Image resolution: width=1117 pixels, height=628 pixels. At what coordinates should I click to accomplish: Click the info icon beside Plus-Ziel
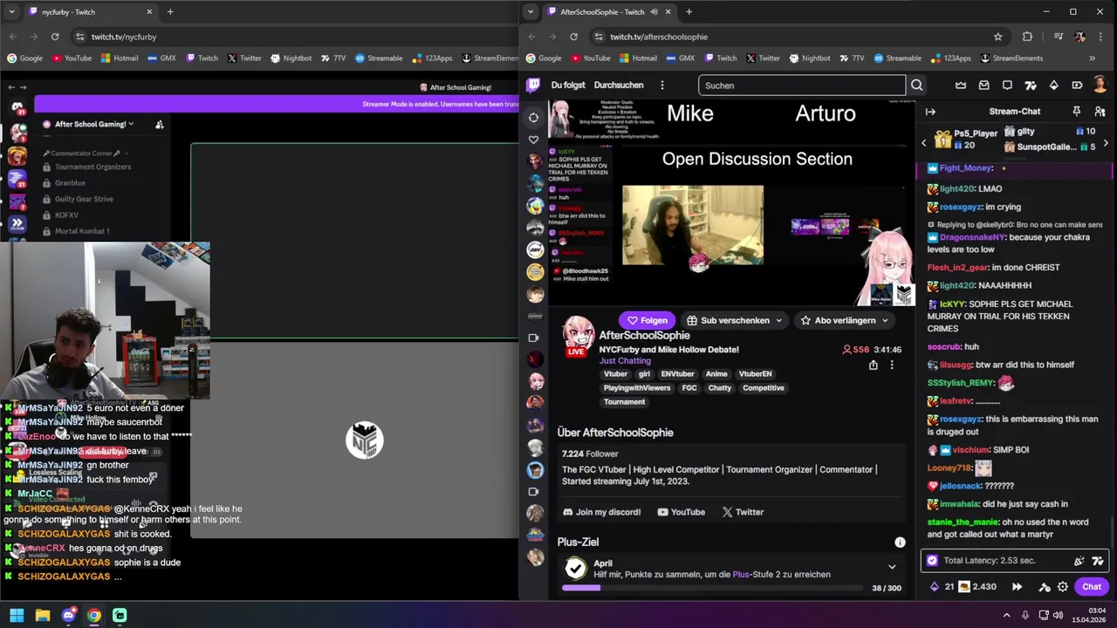pyautogui.click(x=900, y=543)
